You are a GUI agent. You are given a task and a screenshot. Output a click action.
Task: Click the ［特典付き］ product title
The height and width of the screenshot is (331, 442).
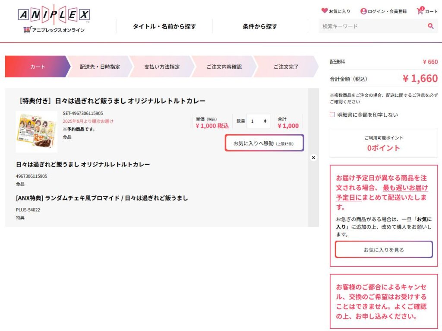(x=111, y=101)
